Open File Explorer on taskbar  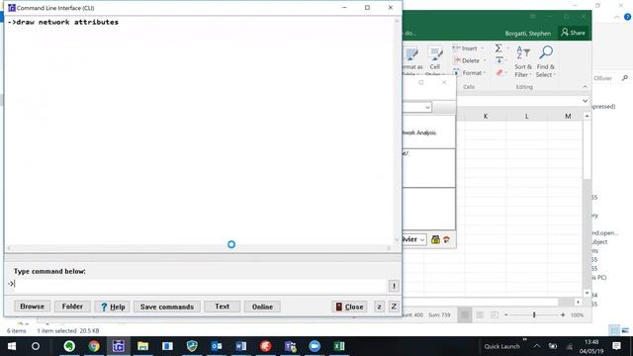[x=142, y=346]
